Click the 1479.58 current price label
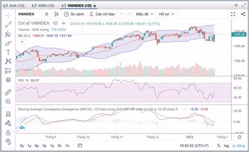This screenshot has height=152, width=249. point(239,34)
